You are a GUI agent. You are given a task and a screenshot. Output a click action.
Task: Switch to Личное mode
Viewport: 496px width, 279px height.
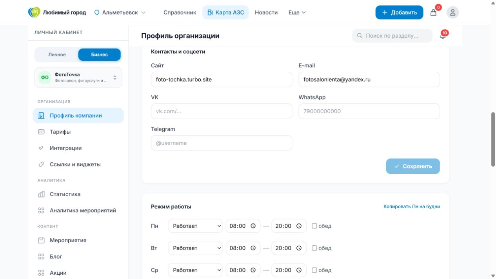[x=57, y=54]
